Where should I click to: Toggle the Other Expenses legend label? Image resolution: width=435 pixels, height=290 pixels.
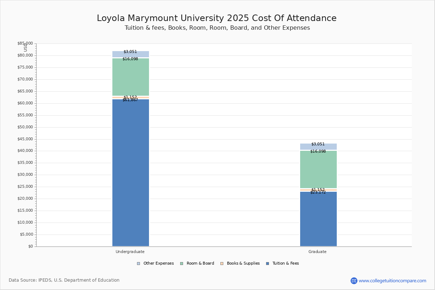(x=158, y=264)
